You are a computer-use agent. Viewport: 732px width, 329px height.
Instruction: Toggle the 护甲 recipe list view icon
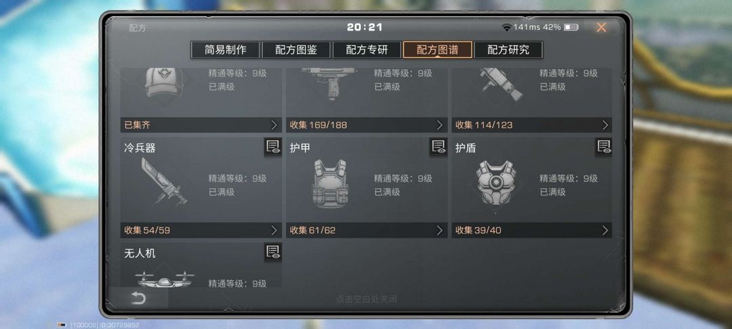point(439,147)
